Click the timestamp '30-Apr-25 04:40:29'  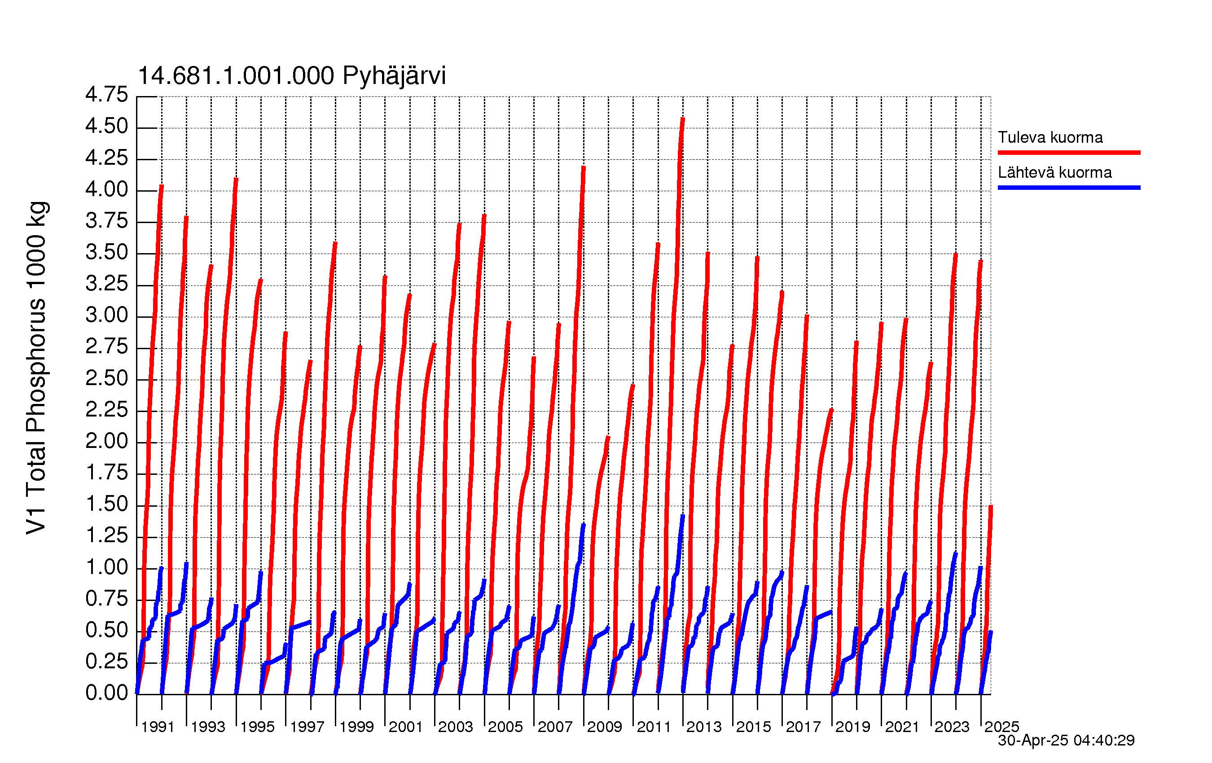pyautogui.click(x=1066, y=741)
